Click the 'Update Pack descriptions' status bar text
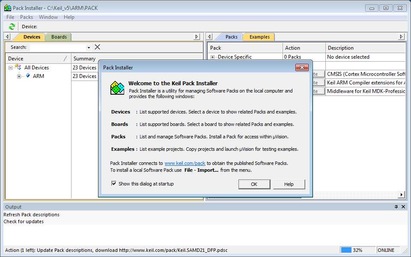The width and height of the screenshot is (411, 257). (116, 250)
